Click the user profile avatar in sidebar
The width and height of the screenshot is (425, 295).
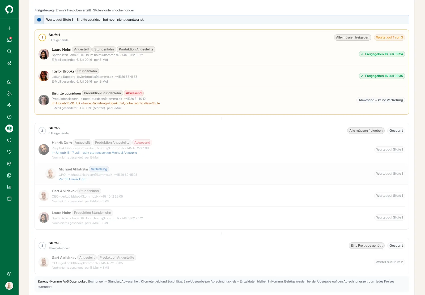[9, 286]
